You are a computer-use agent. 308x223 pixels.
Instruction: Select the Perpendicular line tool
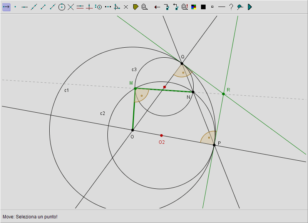pyautogui.click(x=89, y=7)
